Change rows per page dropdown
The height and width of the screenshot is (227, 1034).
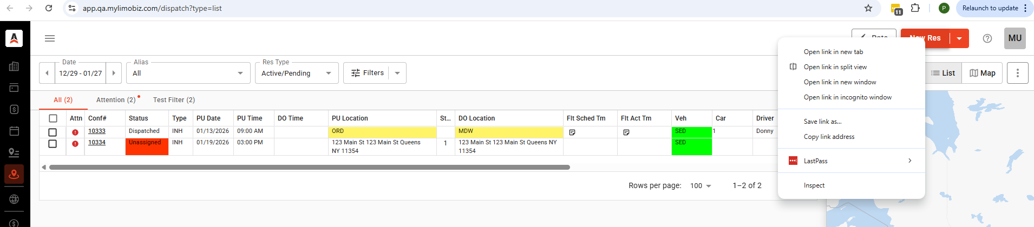point(701,186)
